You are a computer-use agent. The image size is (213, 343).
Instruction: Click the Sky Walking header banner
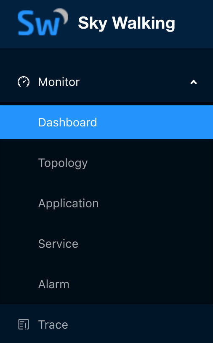[x=106, y=24]
